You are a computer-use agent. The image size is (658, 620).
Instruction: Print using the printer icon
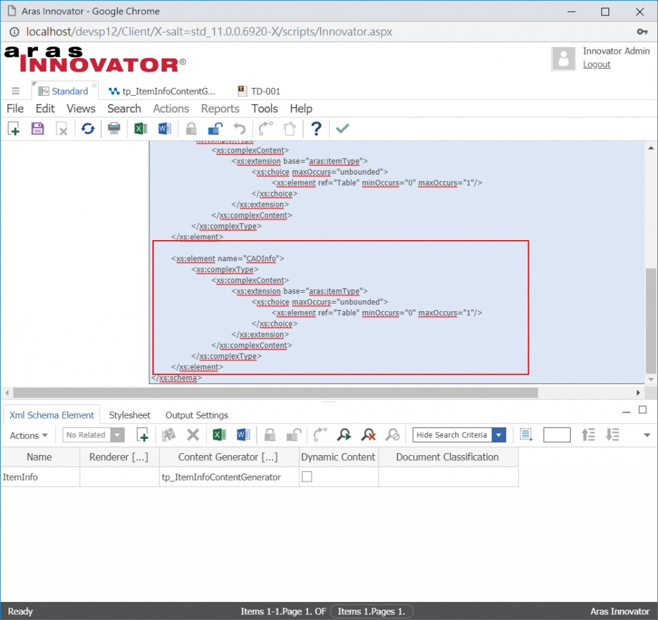[x=114, y=128]
